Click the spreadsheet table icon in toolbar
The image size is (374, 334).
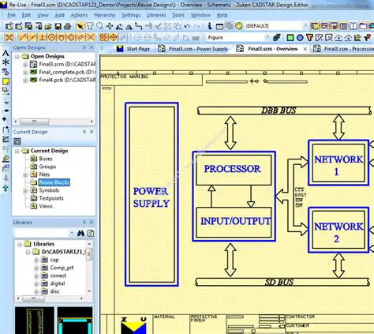(x=219, y=26)
